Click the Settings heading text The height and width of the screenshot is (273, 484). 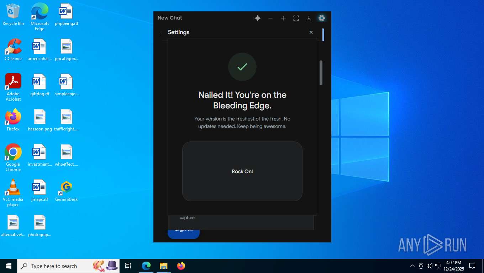coord(179,32)
